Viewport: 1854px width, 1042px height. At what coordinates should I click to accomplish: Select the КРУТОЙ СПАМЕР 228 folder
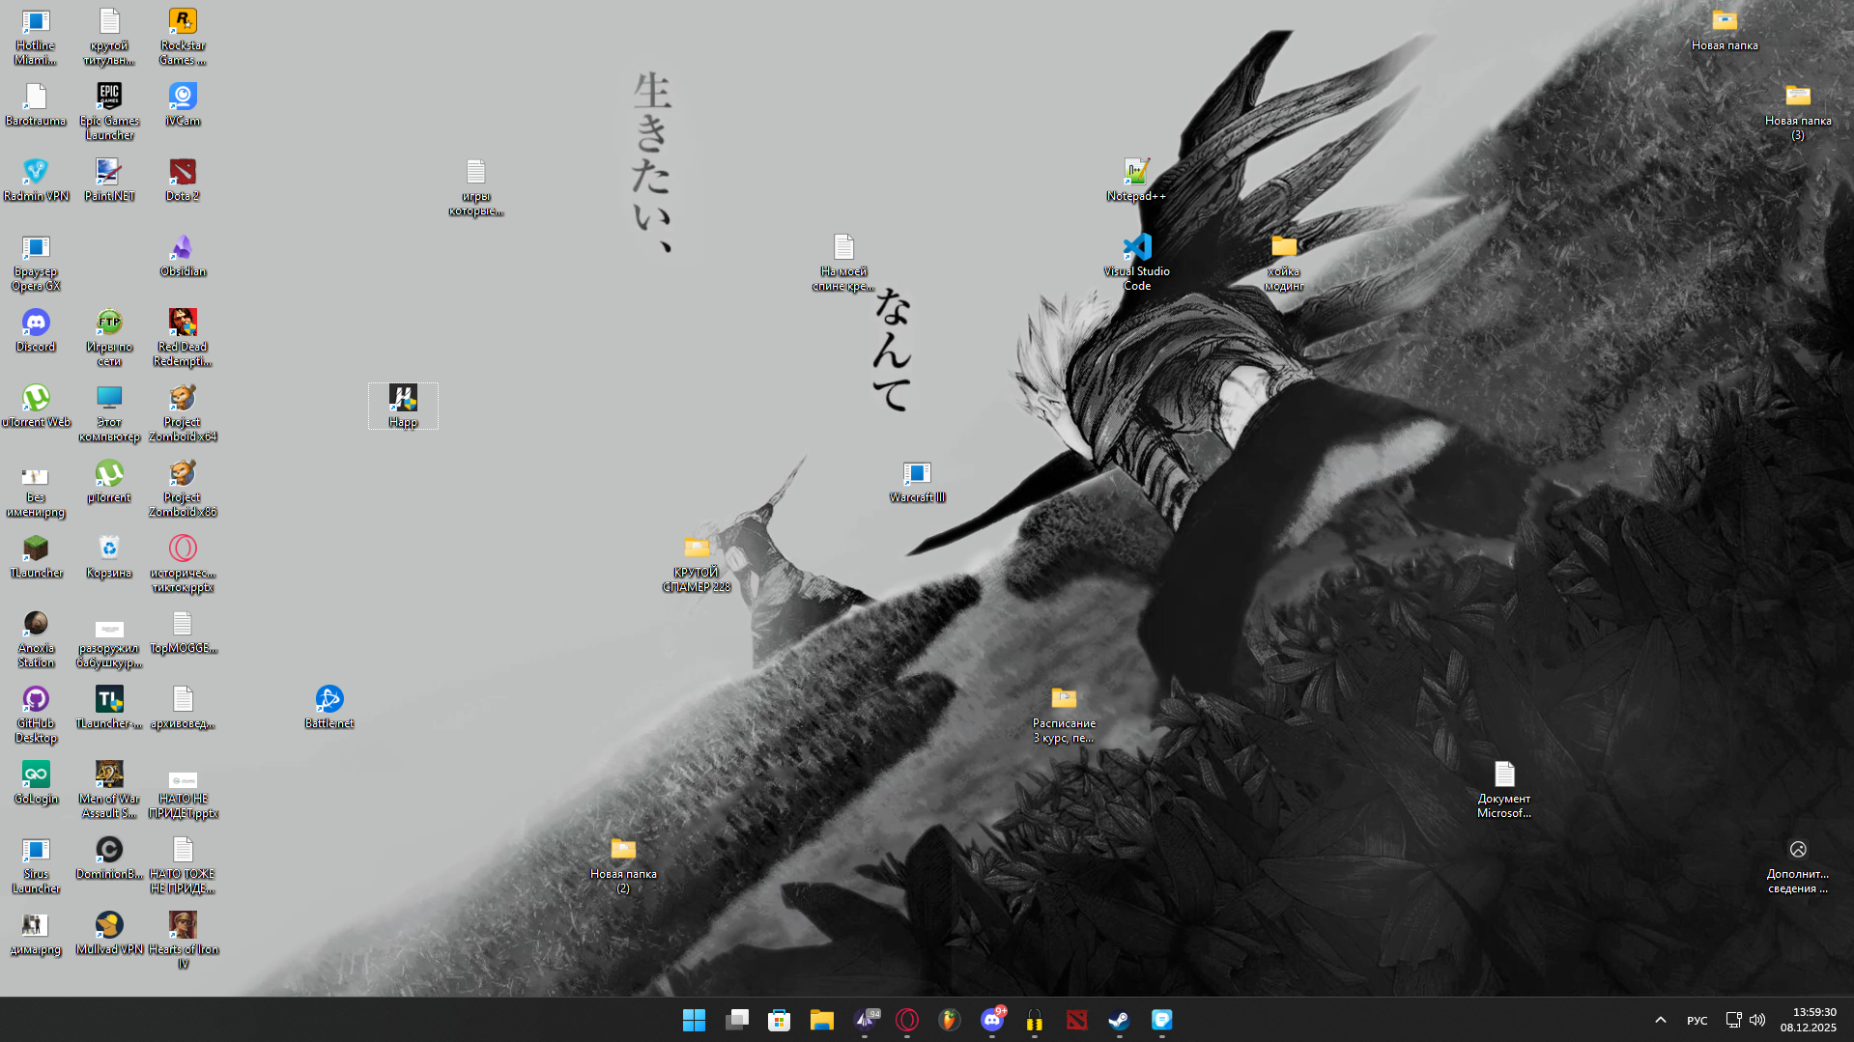tap(697, 565)
